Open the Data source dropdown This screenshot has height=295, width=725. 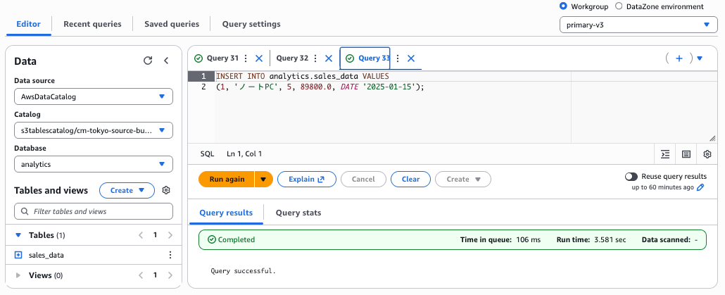94,96
